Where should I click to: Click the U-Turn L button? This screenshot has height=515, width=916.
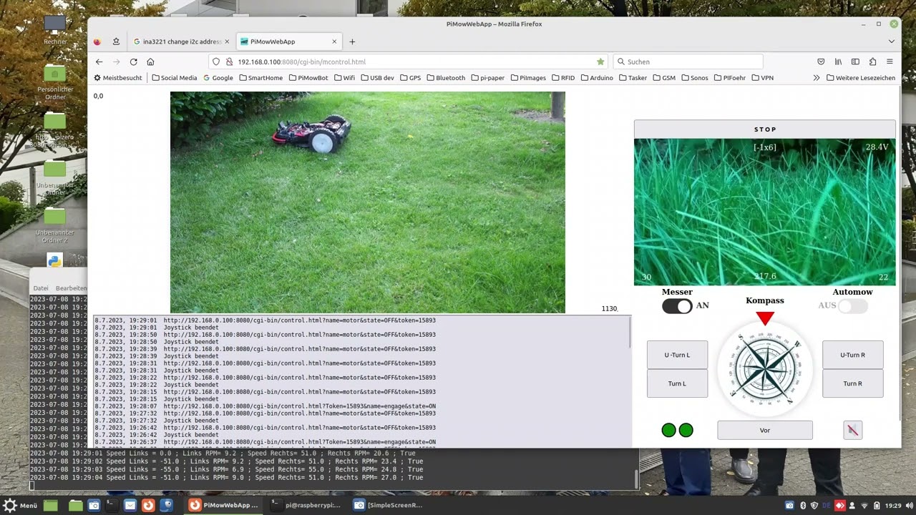coord(677,355)
